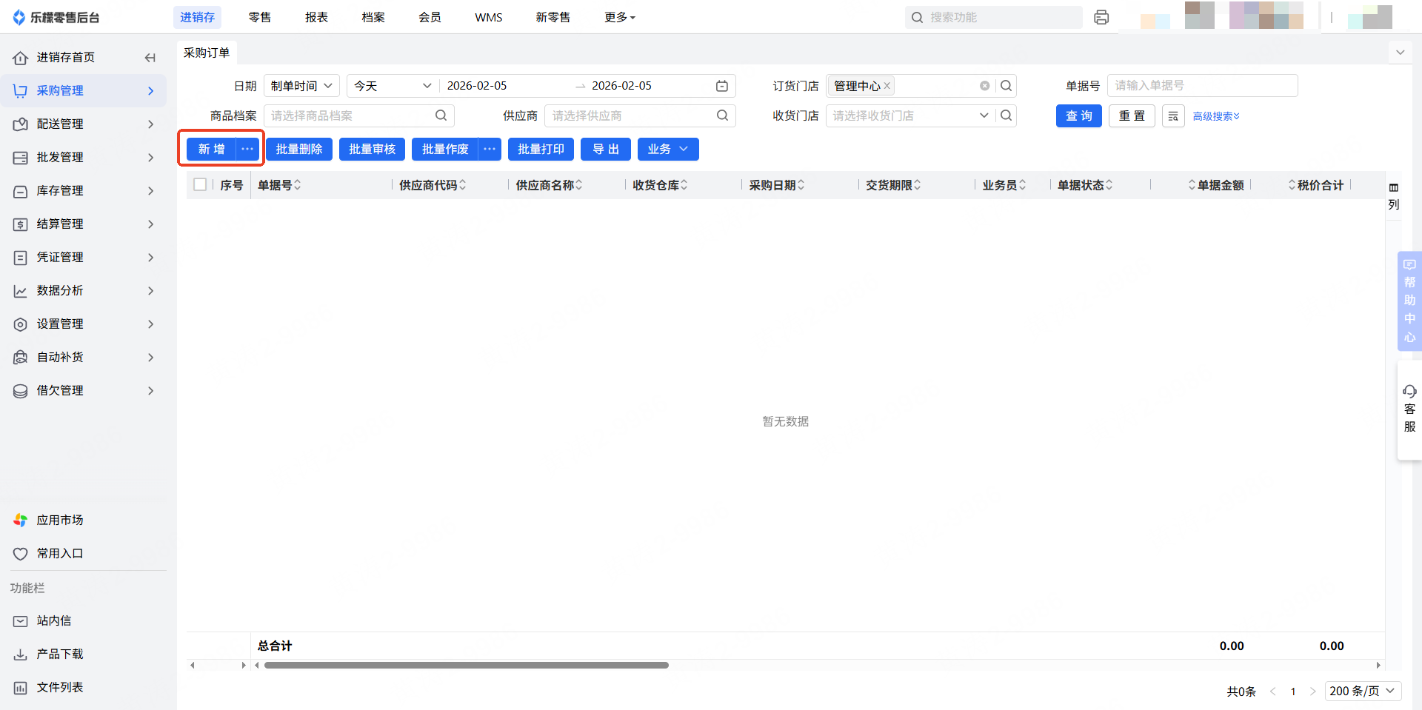Viewport: 1422px width, 710px height.
Task: Focus the 单据号 input field
Action: coord(1201,86)
